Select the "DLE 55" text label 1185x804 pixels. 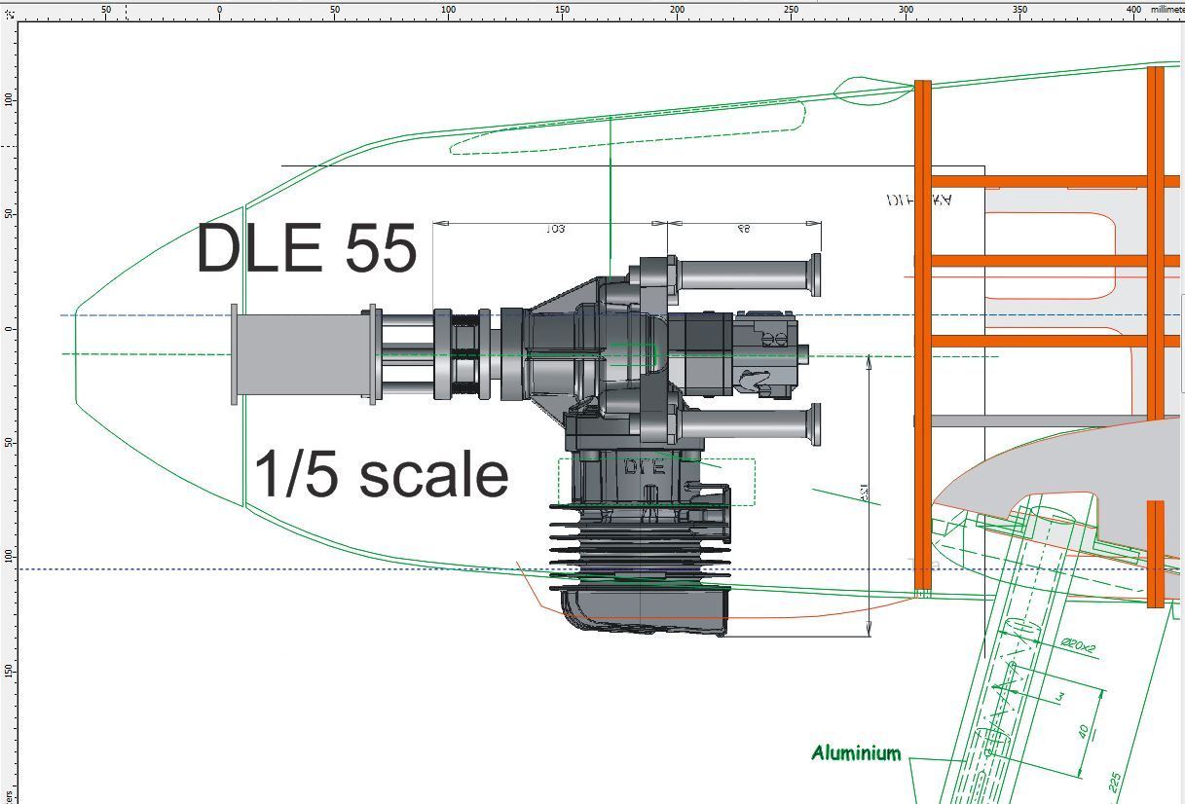pyautogui.click(x=306, y=248)
